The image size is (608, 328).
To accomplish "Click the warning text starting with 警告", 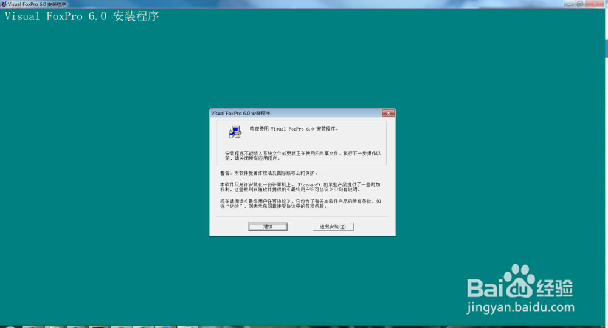I will point(269,173).
